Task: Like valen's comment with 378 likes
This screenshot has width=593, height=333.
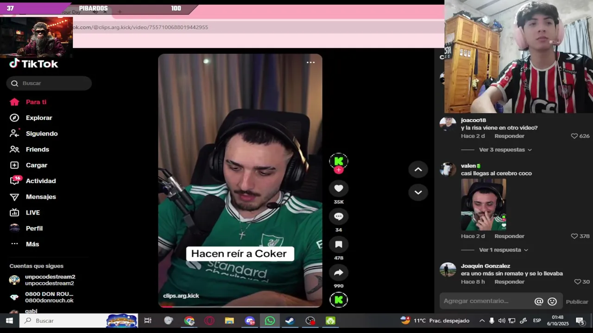Action: coord(574,236)
